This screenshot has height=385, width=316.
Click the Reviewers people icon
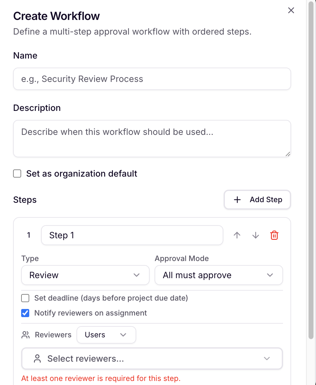[26, 335]
